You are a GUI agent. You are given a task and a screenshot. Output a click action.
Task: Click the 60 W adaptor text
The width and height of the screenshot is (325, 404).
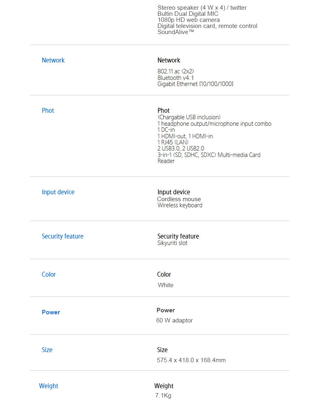pos(175,320)
